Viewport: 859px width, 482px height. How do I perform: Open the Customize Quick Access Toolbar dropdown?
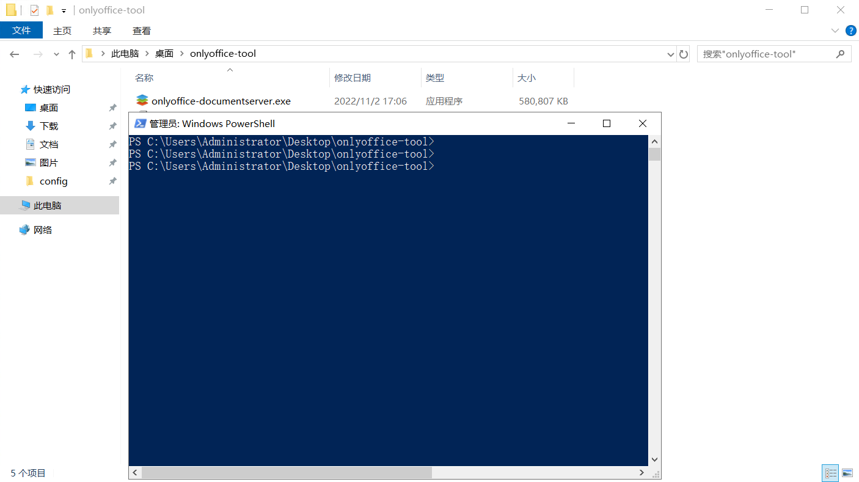click(64, 11)
